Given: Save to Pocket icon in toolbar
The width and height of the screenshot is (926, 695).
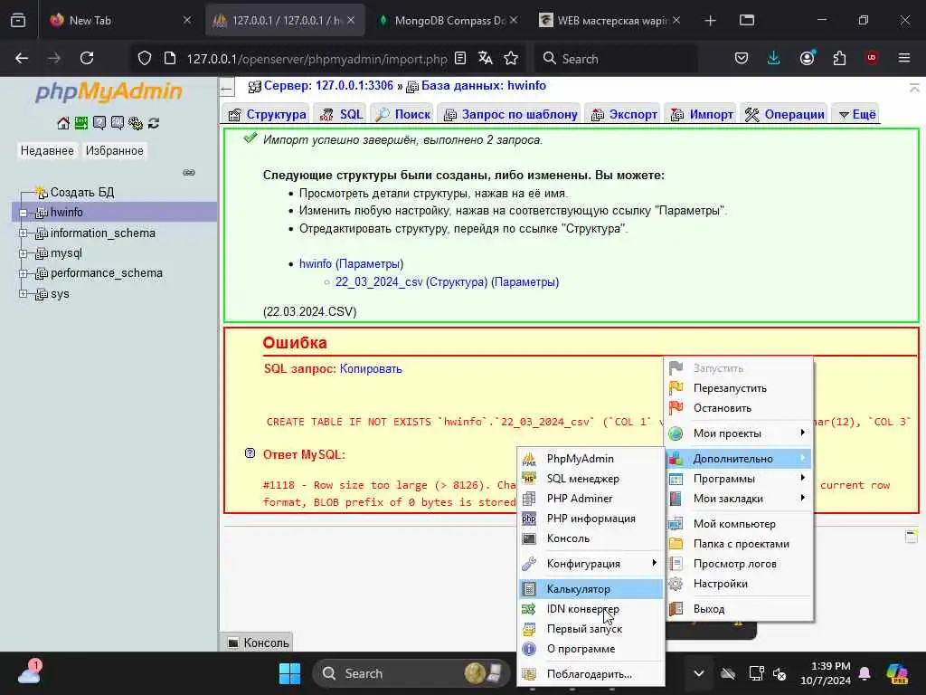Looking at the screenshot, I should click(x=742, y=58).
